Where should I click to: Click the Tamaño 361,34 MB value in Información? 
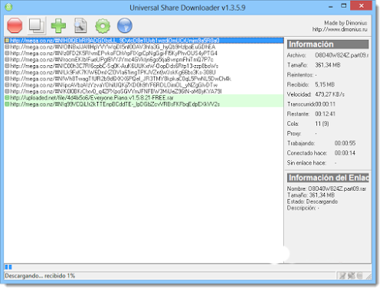click(x=328, y=65)
